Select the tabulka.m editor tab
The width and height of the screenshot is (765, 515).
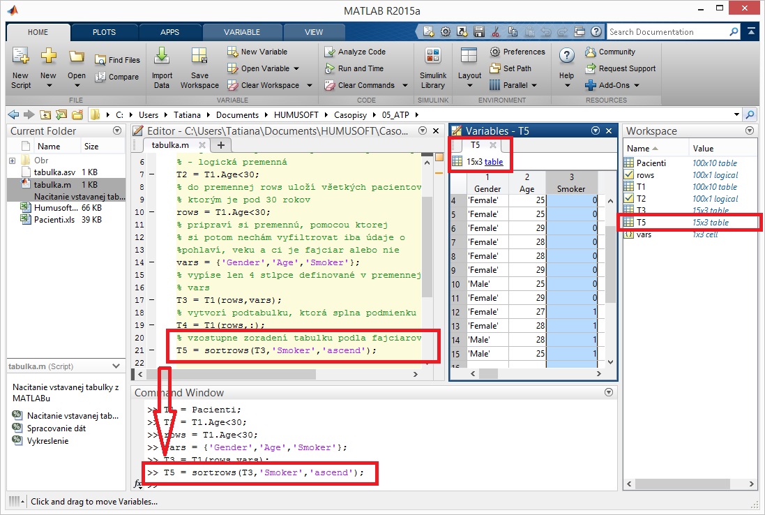pos(170,145)
